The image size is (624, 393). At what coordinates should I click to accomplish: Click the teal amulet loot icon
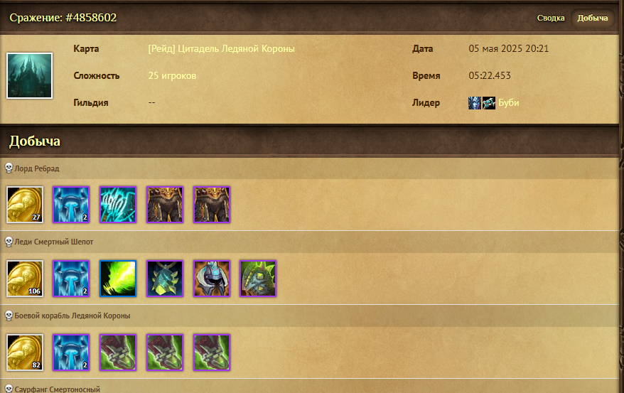(165, 279)
